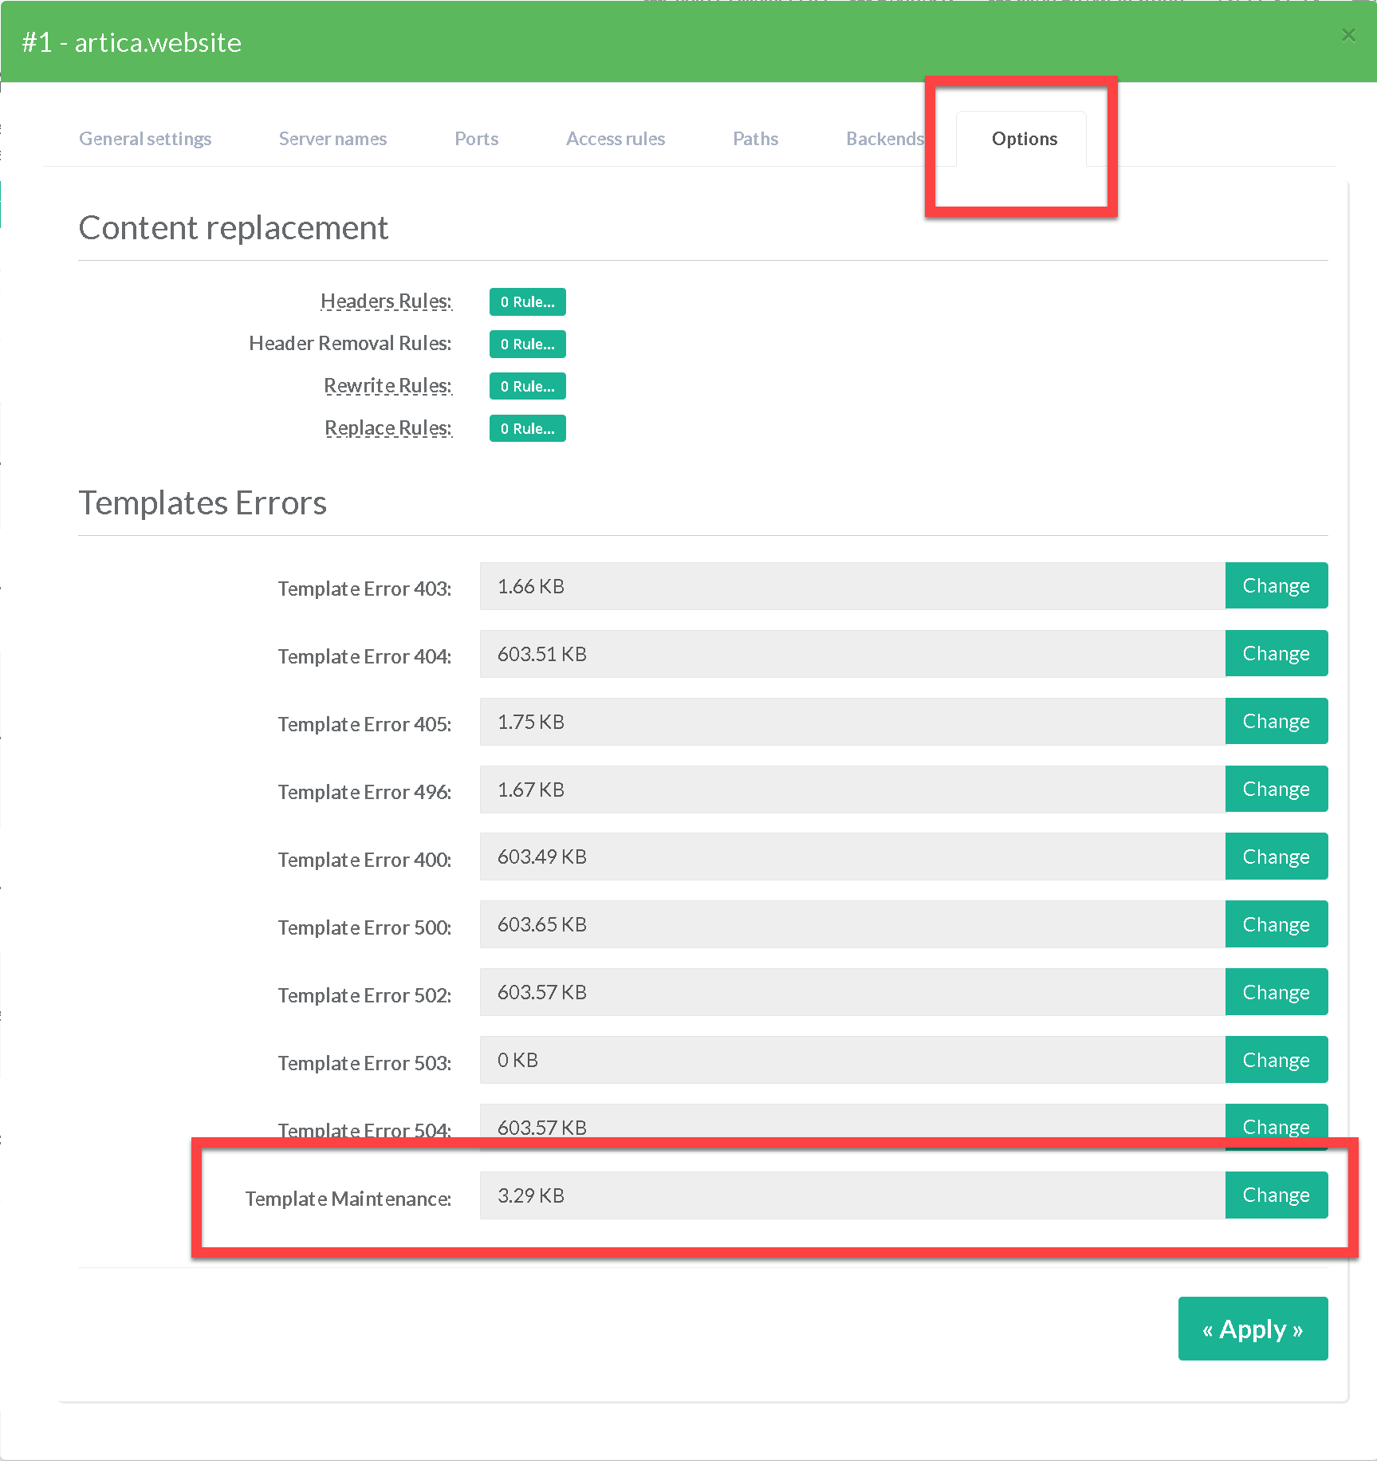Screen dimensions: 1377x1461
Task: Change the Template Error 403 file
Action: tap(1276, 586)
